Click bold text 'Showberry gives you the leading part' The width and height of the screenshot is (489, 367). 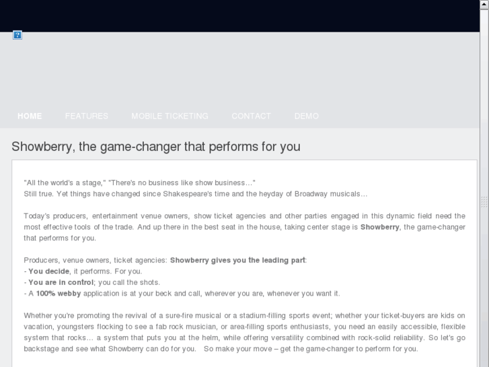pyautogui.click(x=237, y=260)
